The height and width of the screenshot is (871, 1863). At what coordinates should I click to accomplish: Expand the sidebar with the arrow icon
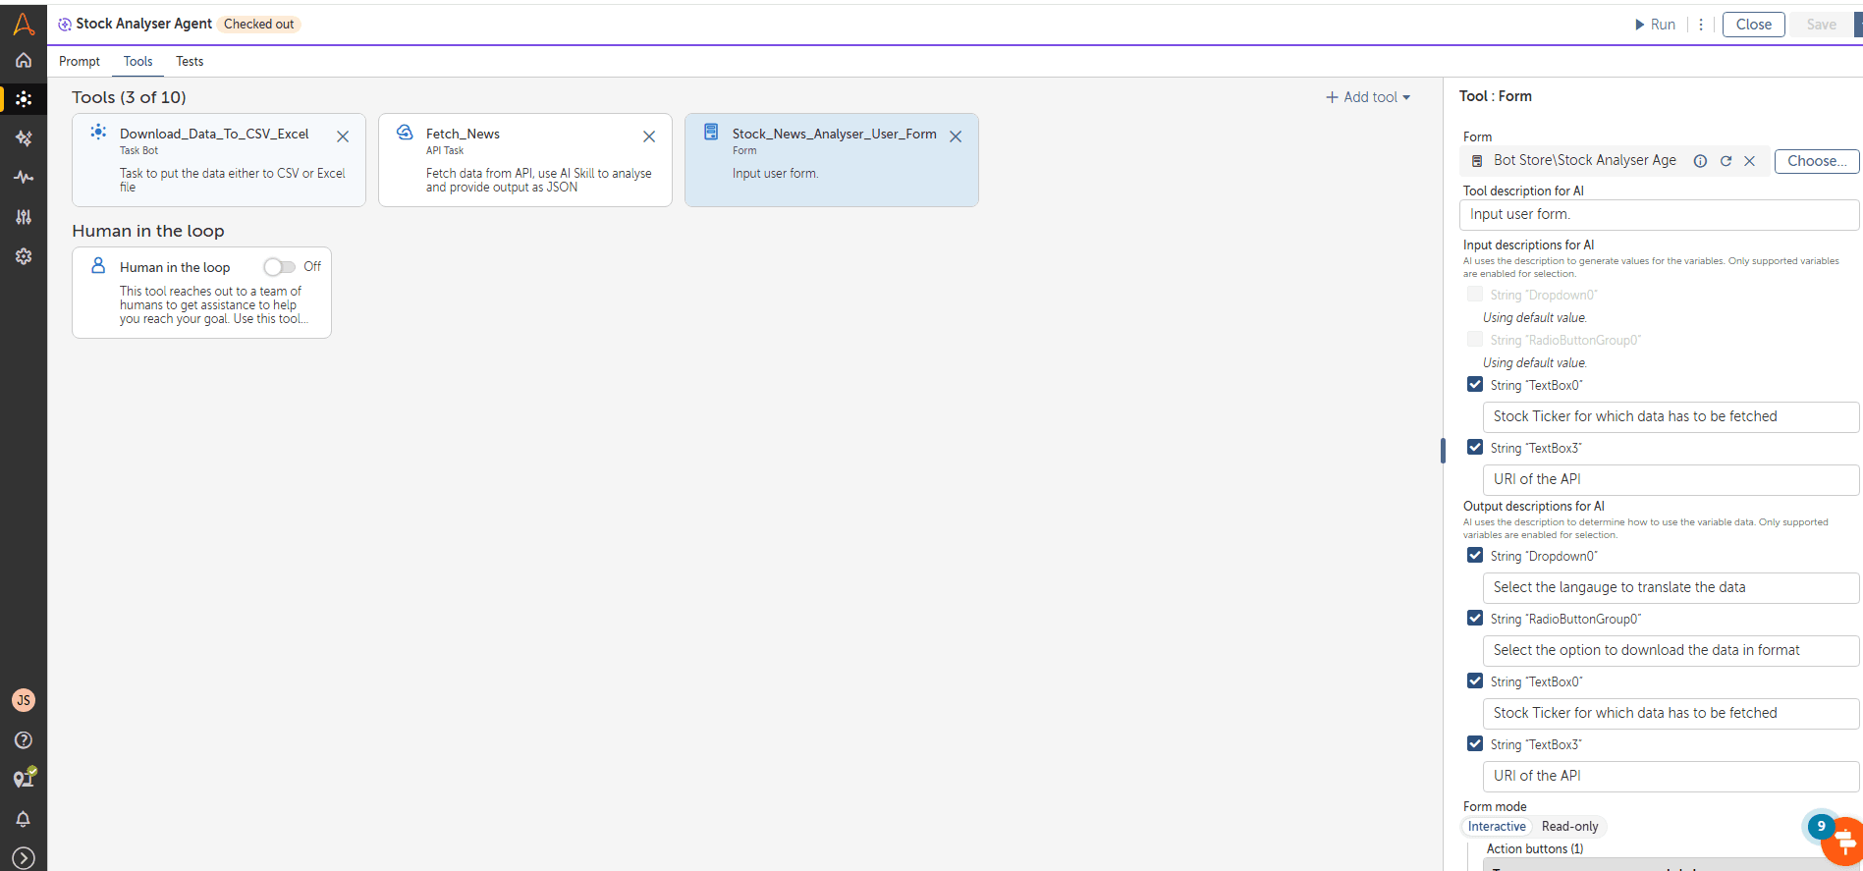(x=24, y=858)
